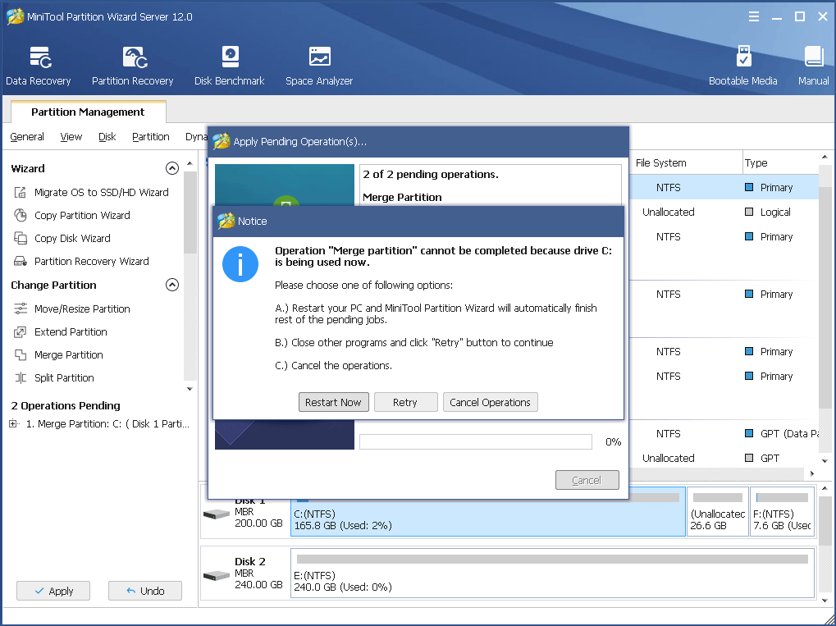Click the Migrate OS to SSD/HD Wizard icon

(21, 193)
